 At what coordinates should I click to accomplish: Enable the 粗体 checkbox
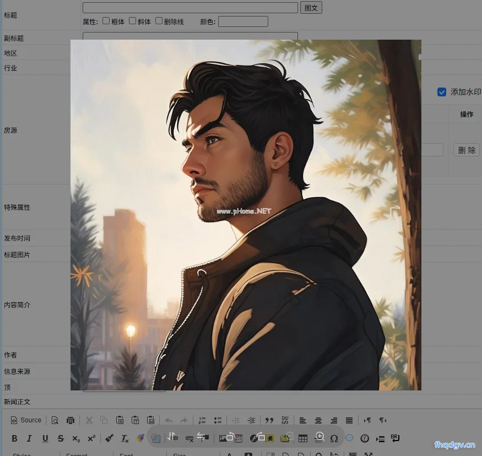106,21
